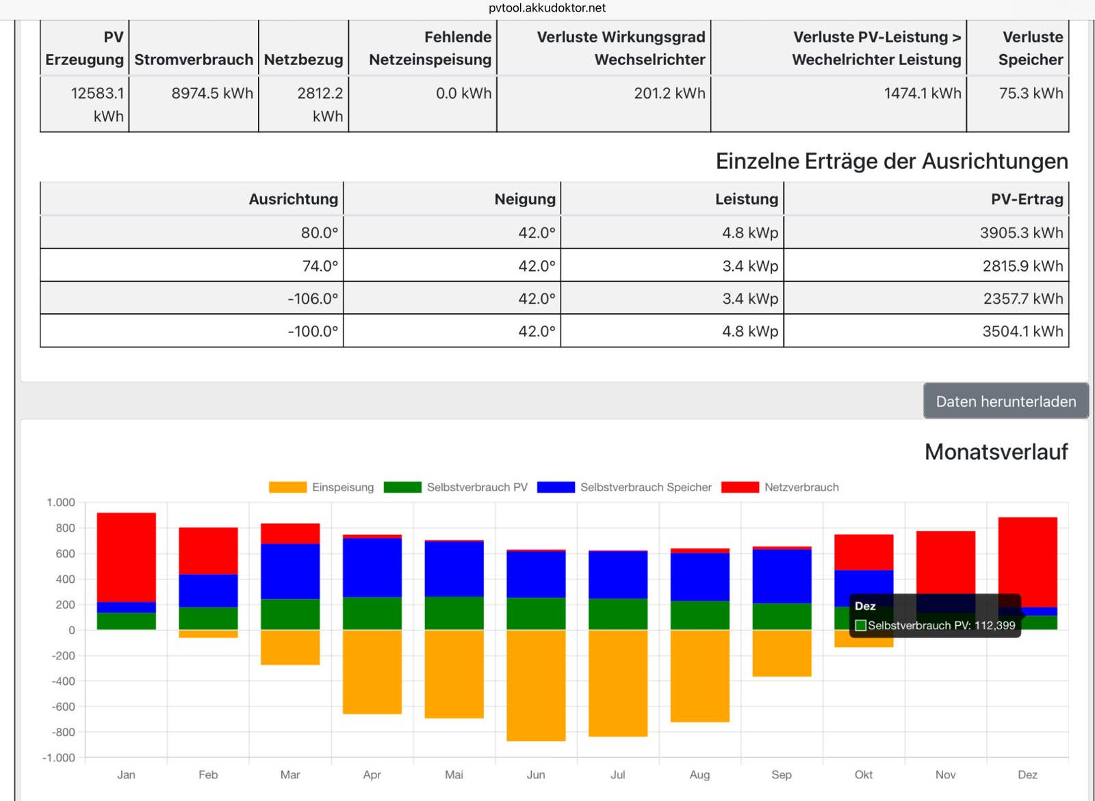The height and width of the screenshot is (801, 1095).
Task: Click July's green Selbstverbrauch PV segment
Action: click(x=618, y=614)
